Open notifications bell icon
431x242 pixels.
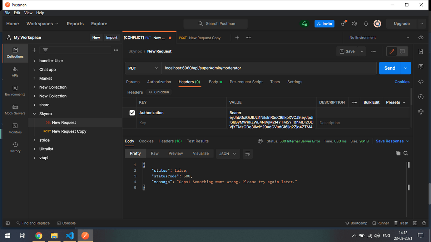point(366,24)
